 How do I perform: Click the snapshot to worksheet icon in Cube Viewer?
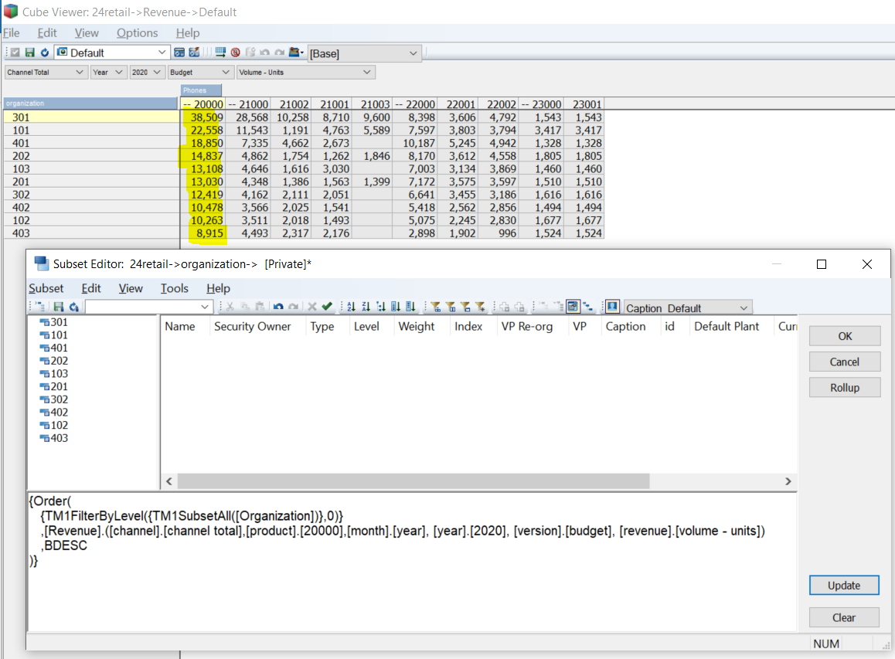tap(194, 53)
